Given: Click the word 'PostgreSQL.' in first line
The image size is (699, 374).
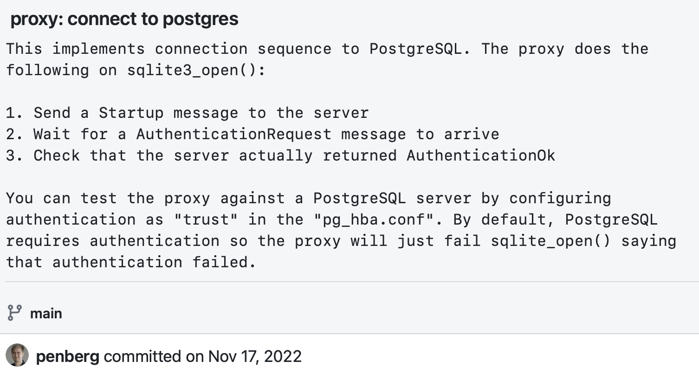Looking at the screenshot, I should tap(420, 49).
